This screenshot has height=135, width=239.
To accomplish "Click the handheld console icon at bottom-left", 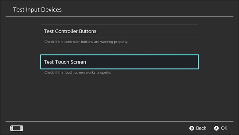I will tap(17, 128).
